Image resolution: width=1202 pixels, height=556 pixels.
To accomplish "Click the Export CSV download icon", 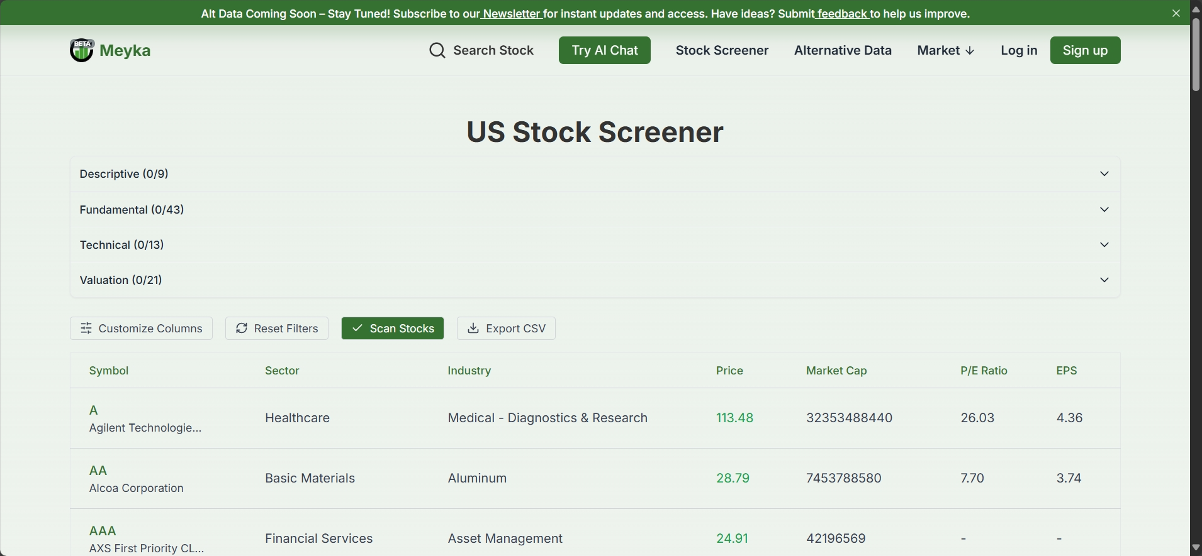I will tap(473, 329).
